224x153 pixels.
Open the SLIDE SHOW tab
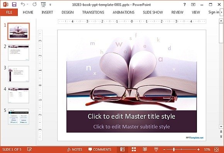[153, 12]
